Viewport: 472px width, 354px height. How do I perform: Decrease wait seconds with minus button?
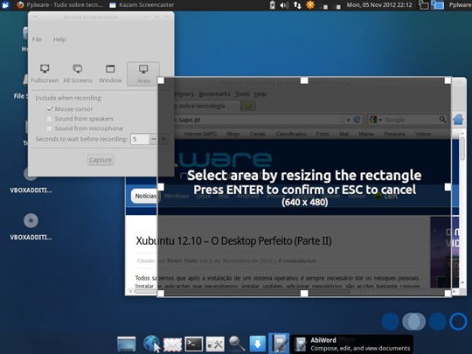click(x=154, y=139)
